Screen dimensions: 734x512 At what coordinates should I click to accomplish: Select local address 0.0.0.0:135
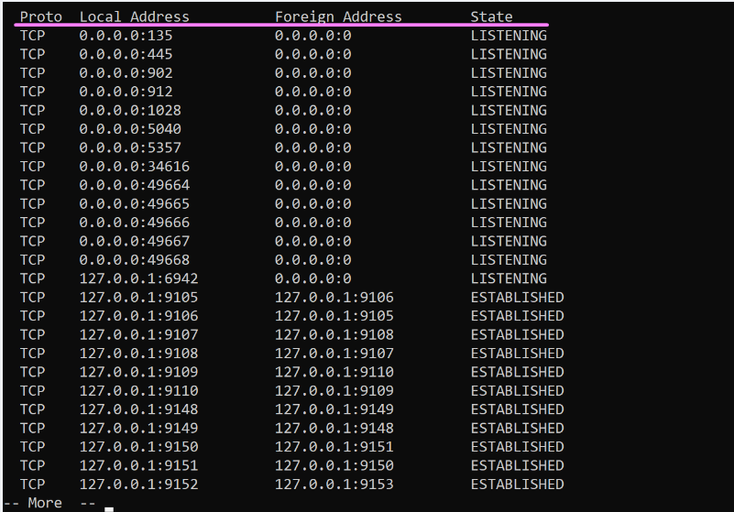tap(126, 36)
